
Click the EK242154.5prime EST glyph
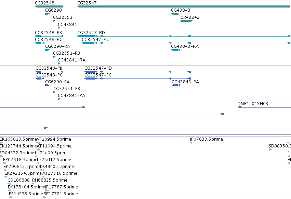click(x=6, y=177)
